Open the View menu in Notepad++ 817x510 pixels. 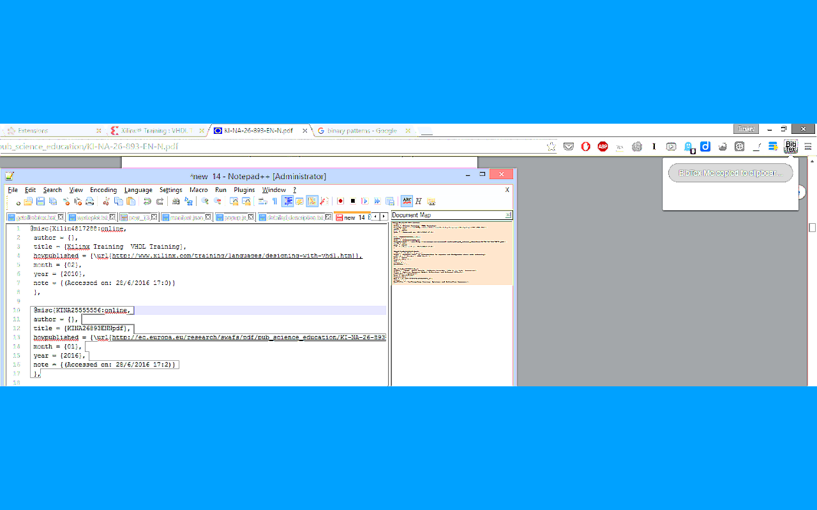(76, 190)
